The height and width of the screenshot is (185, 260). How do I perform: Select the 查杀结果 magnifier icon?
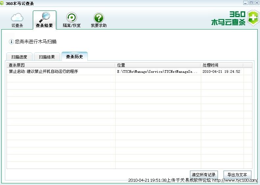(x=44, y=17)
